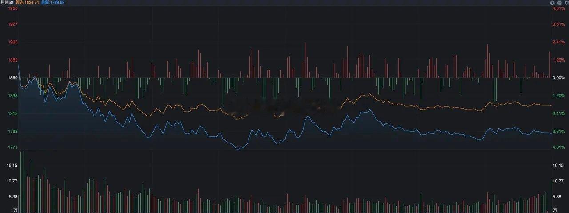Zoom in the chart with plus icon
The image size is (569, 213).
pos(552,2)
